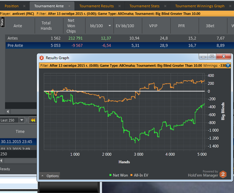This screenshot has height=193, width=234.
Task: Click Pre Ante bb/100 value -6,54
Action: [x=106, y=46]
